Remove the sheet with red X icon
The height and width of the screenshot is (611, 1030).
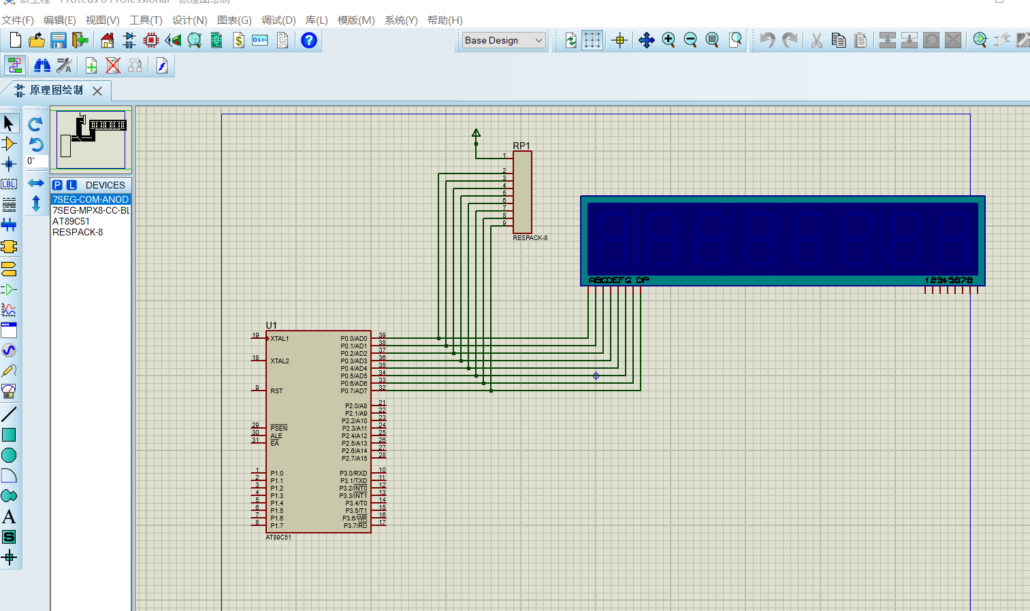[113, 65]
